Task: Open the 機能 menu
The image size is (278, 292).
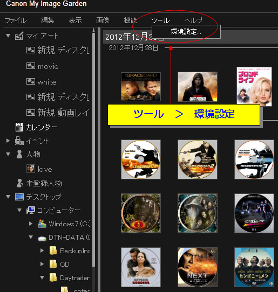Action: [130, 20]
